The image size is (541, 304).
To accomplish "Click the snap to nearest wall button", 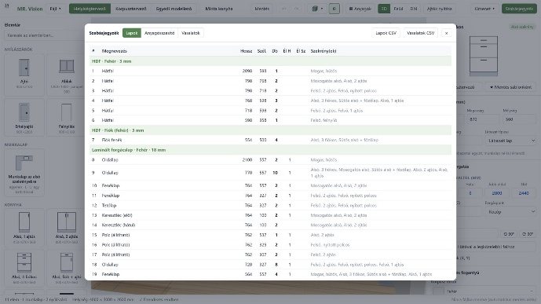I will tap(496, 247).
